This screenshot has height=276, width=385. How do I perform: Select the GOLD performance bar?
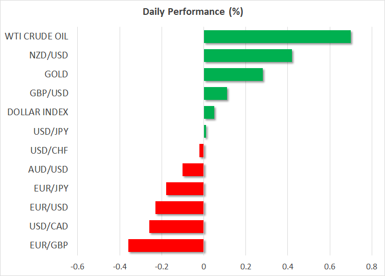[x=233, y=75]
